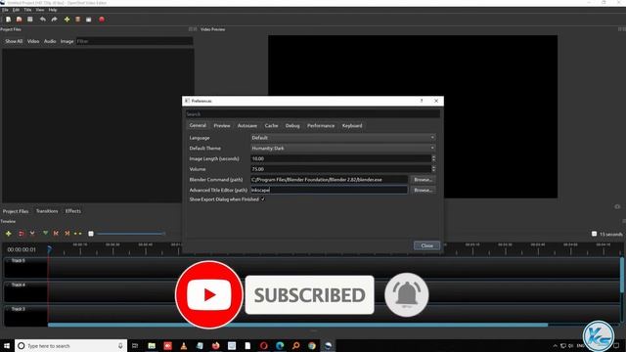
Task: Click the Fullscreen toolbar icon
Action: pyautogui.click(x=89, y=20)
